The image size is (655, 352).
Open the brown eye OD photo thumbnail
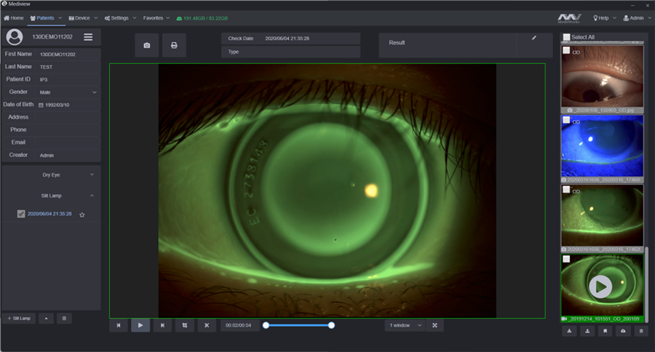pos(602,76)
